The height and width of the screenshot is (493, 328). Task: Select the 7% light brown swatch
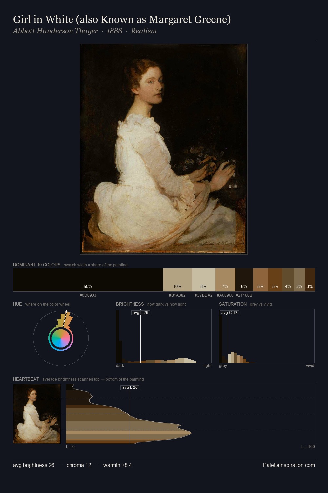[x=225, y=280]
